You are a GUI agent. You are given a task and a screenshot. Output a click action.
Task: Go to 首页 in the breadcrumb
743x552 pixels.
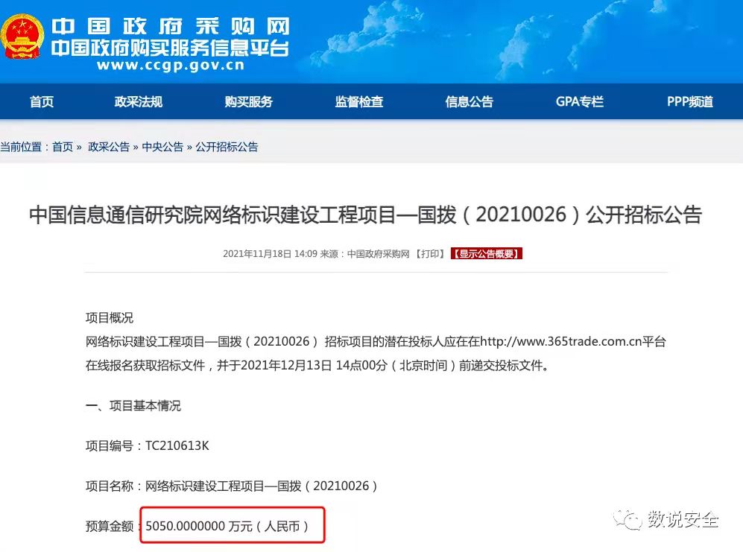(x=63, y=147)
